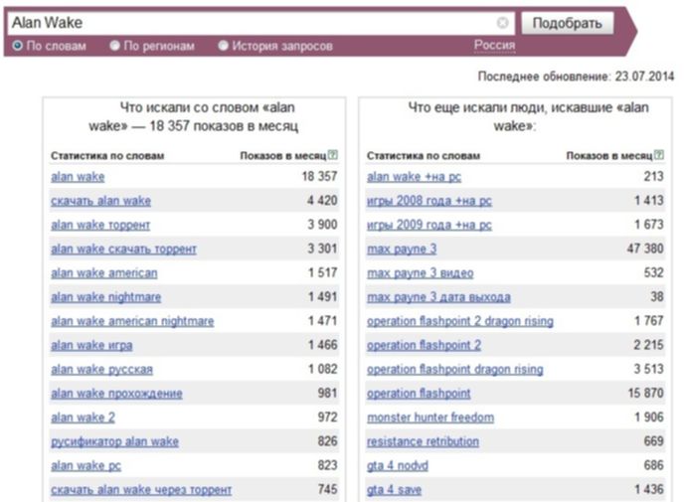The image size is (684, 502).
Task: Open the 'игры 2009 года +на pc' link
Action: tap(429, 225)
